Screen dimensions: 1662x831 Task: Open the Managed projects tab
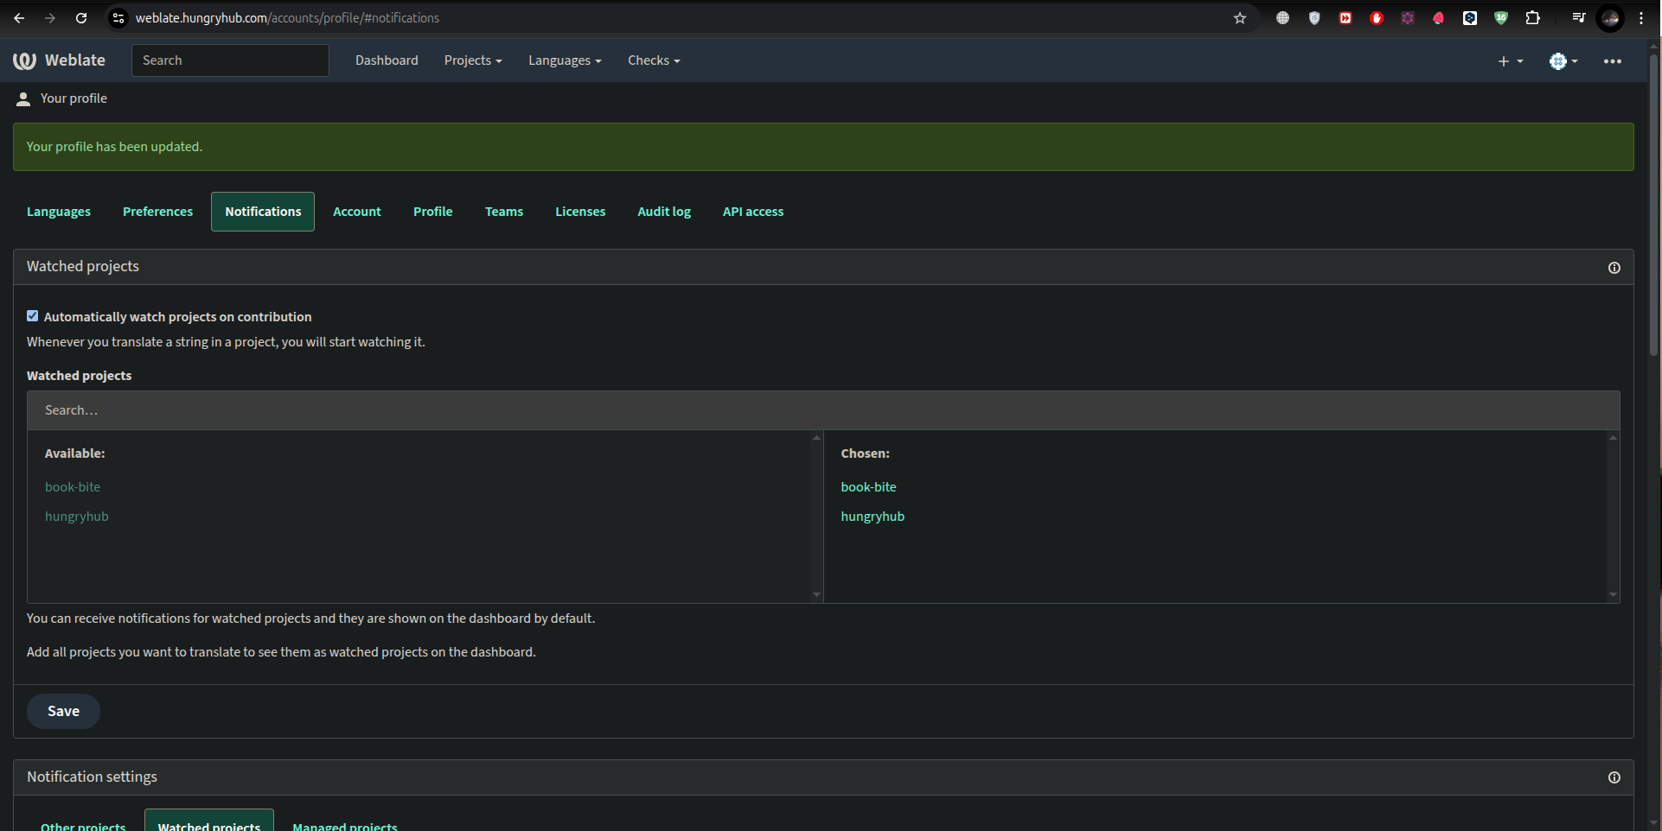[344, 825]
